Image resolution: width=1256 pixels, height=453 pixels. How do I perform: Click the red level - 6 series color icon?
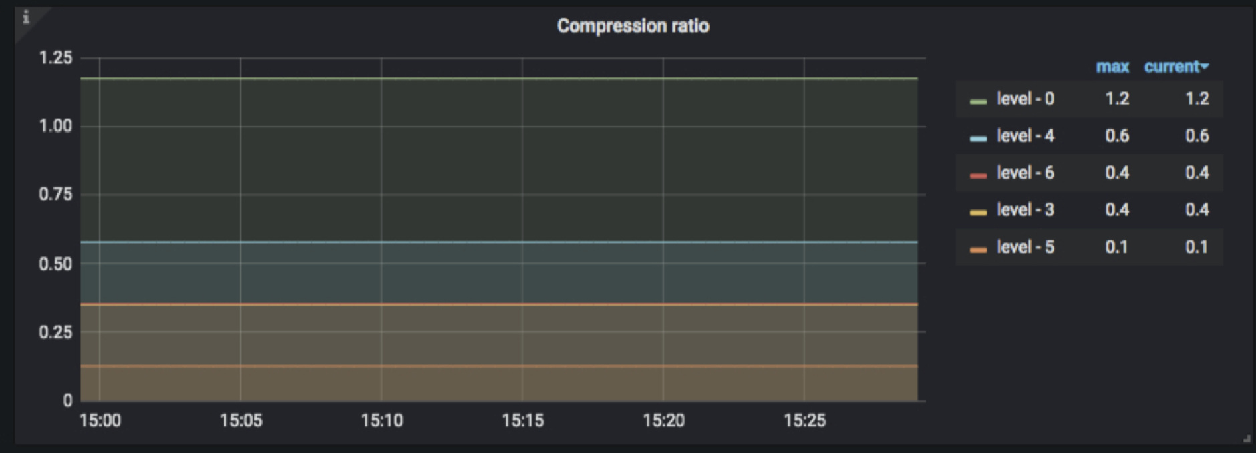[978, 175]
